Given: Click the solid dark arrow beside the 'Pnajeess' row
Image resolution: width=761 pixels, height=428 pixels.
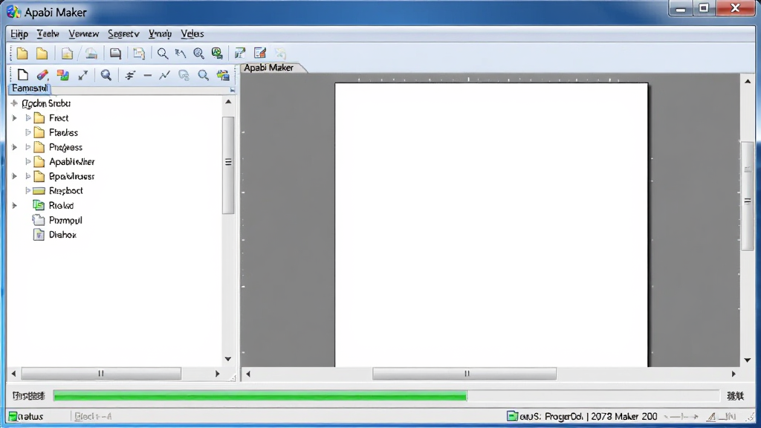Looking at the screenshot, I should pos(15,147).
